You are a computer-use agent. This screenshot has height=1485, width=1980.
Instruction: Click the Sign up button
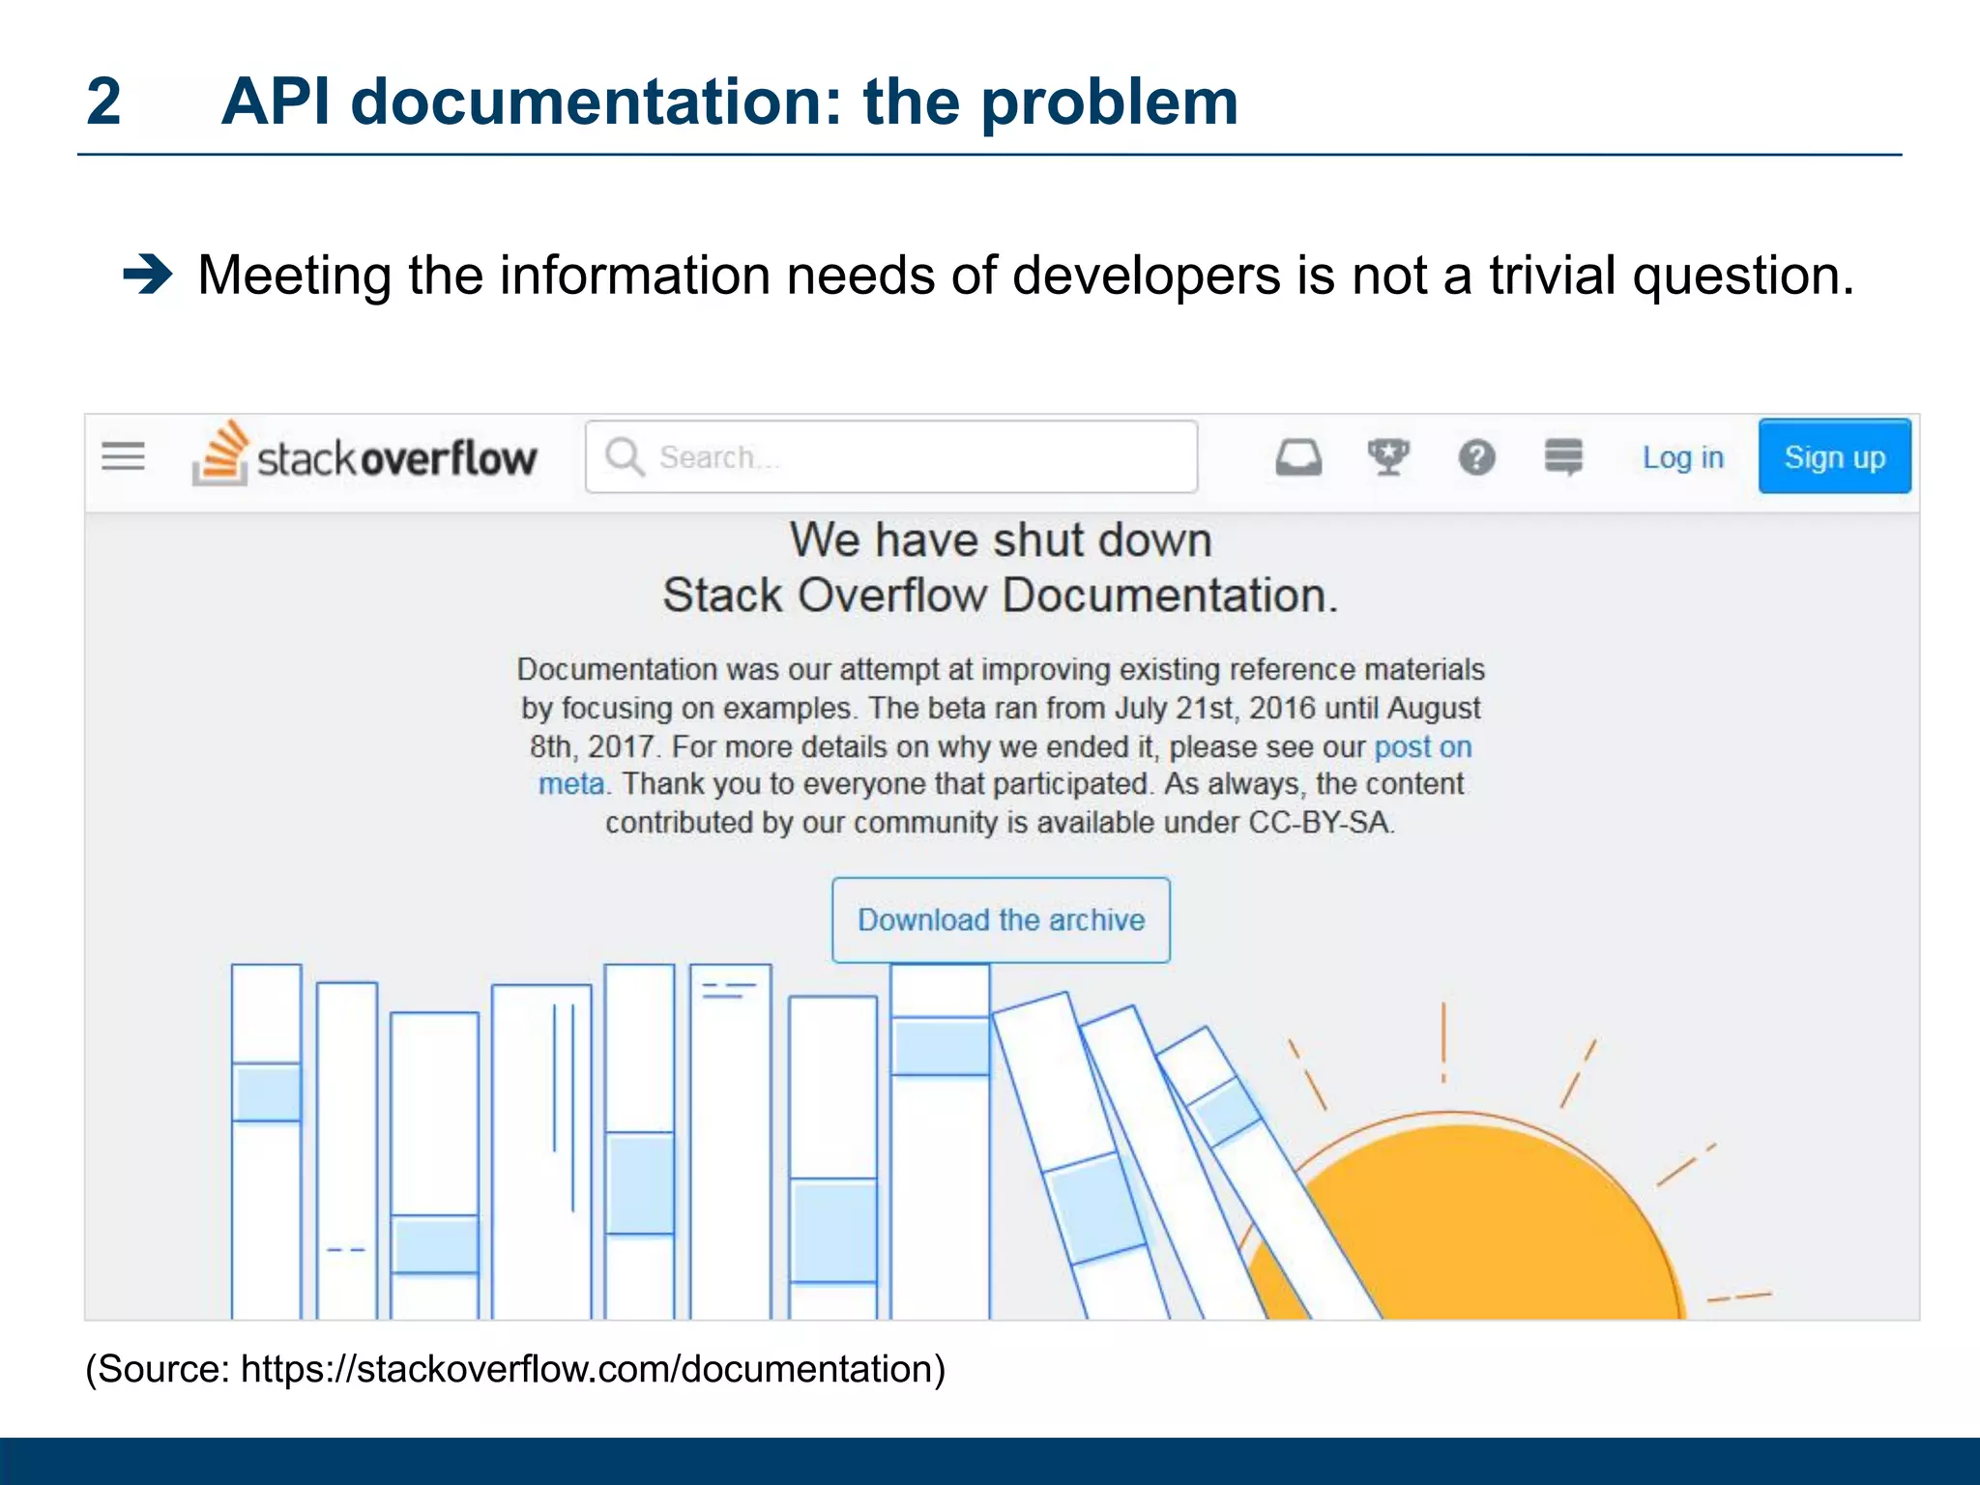[1834, 456]
